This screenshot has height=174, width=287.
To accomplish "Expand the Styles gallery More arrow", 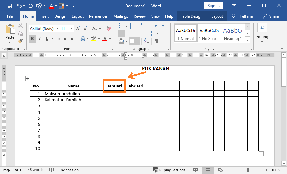I will (247, 40).
